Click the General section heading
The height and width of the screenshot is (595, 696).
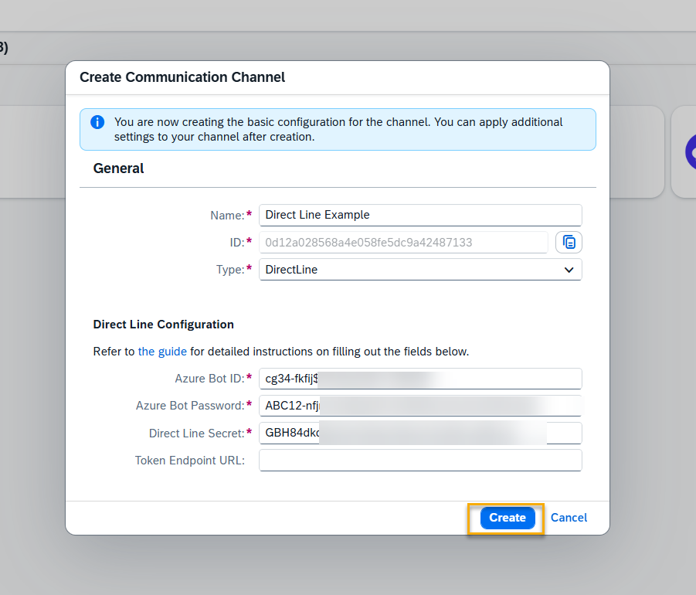tap(118, 168)
